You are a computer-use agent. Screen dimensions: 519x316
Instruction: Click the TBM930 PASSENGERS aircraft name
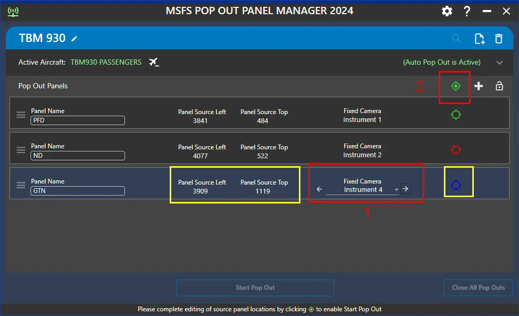pyautogui.click(x=106, y=62)
